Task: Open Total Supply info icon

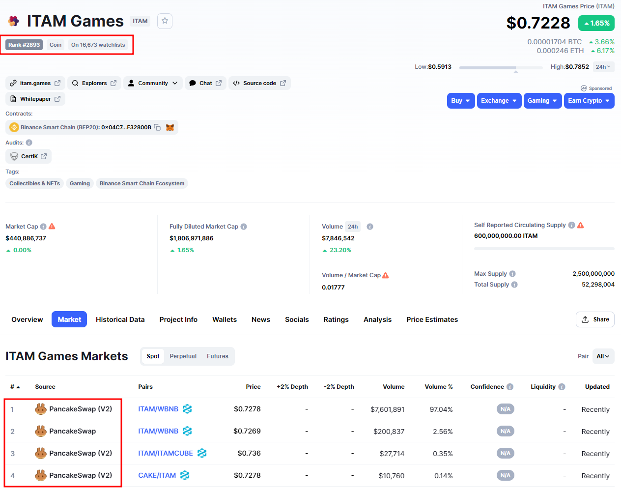Action: [x=514, y=285]
